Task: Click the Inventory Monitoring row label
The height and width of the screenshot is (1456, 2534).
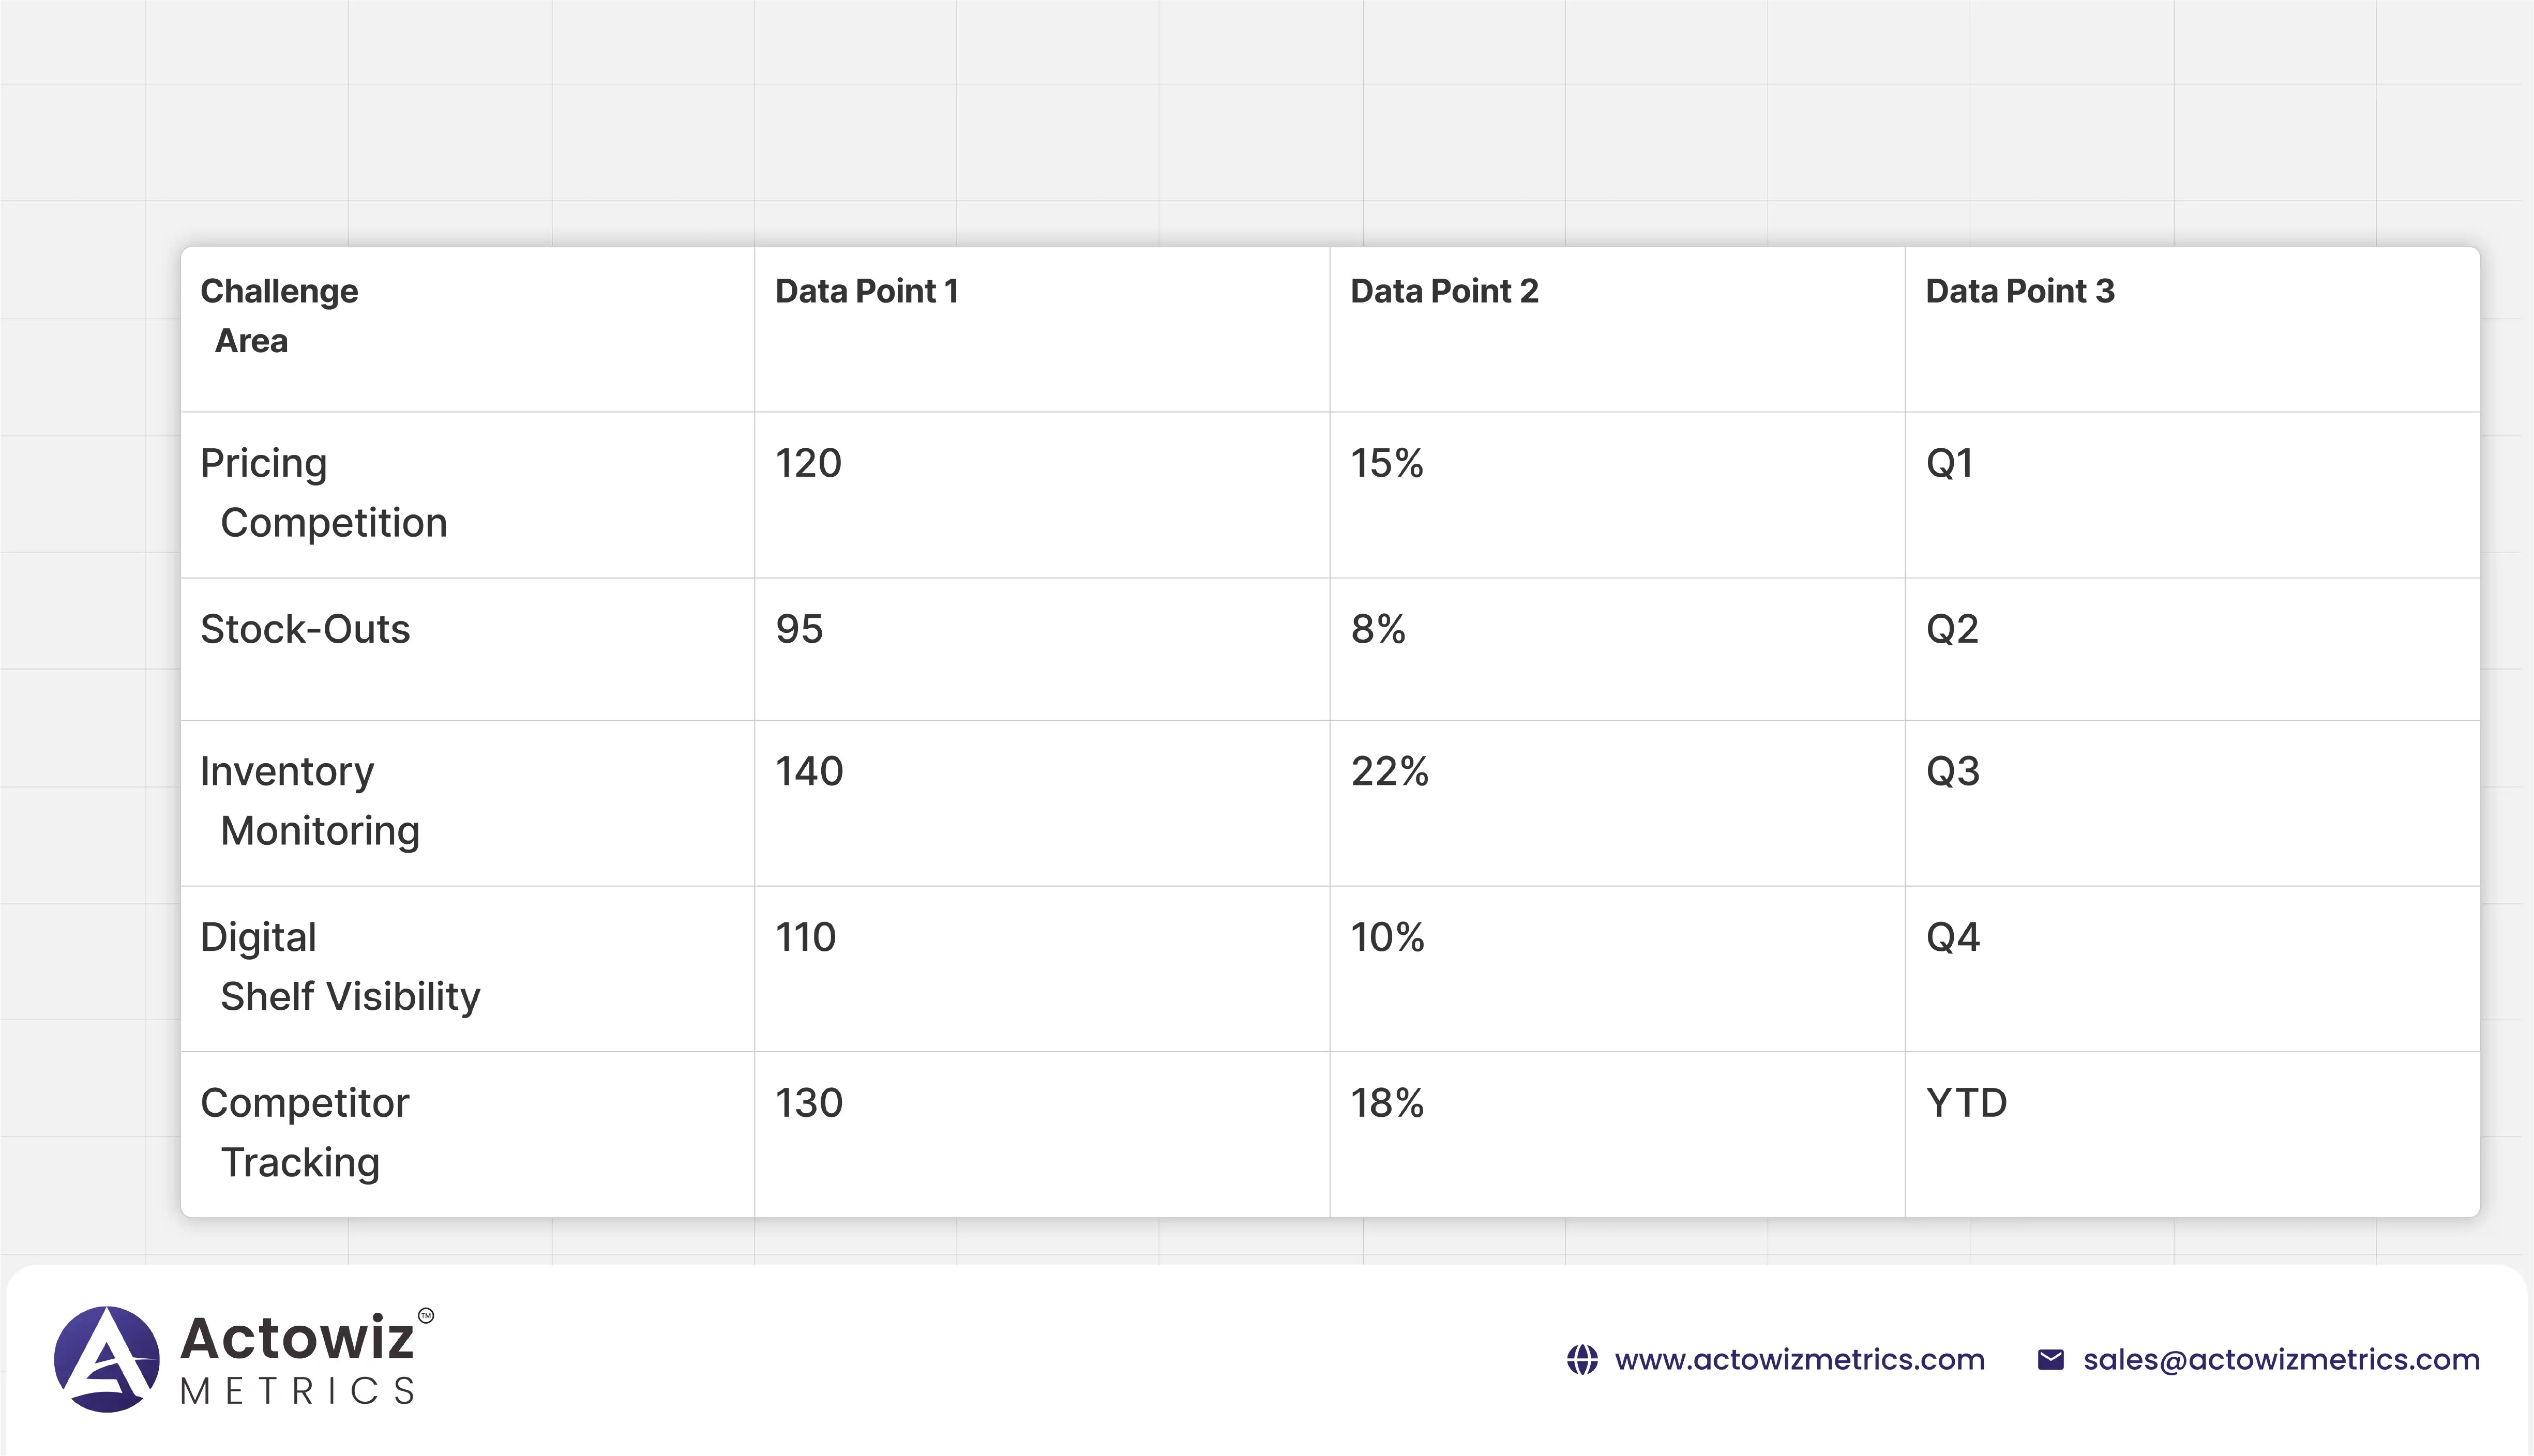Action: tap(310, 801)
